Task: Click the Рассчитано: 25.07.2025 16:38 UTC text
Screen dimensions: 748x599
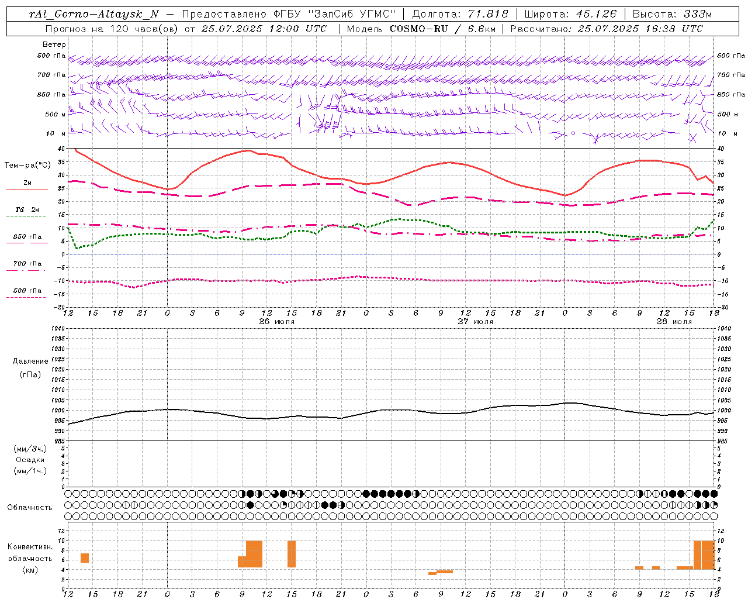Action: [x=607, y=29]
